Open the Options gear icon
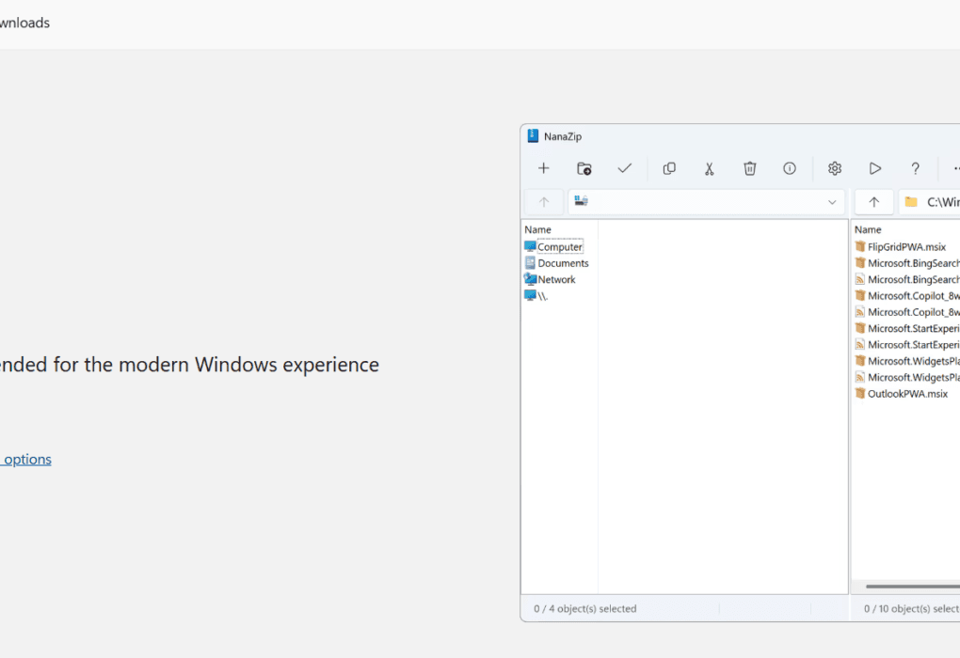This screenshot has width=960, height=658. pyautogui.click(x=835, y=168)
